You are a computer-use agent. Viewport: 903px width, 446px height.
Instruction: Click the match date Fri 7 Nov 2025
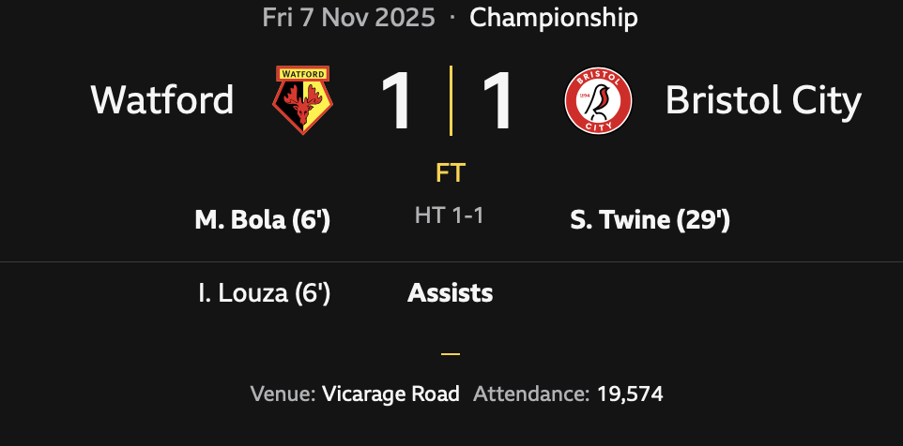[349, 17]
